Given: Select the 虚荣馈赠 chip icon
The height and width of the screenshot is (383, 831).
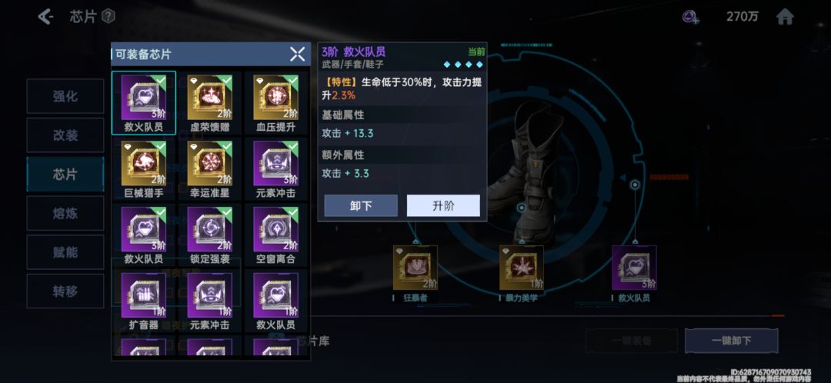Looking at the screenshot, I should [x=210, y=98].
